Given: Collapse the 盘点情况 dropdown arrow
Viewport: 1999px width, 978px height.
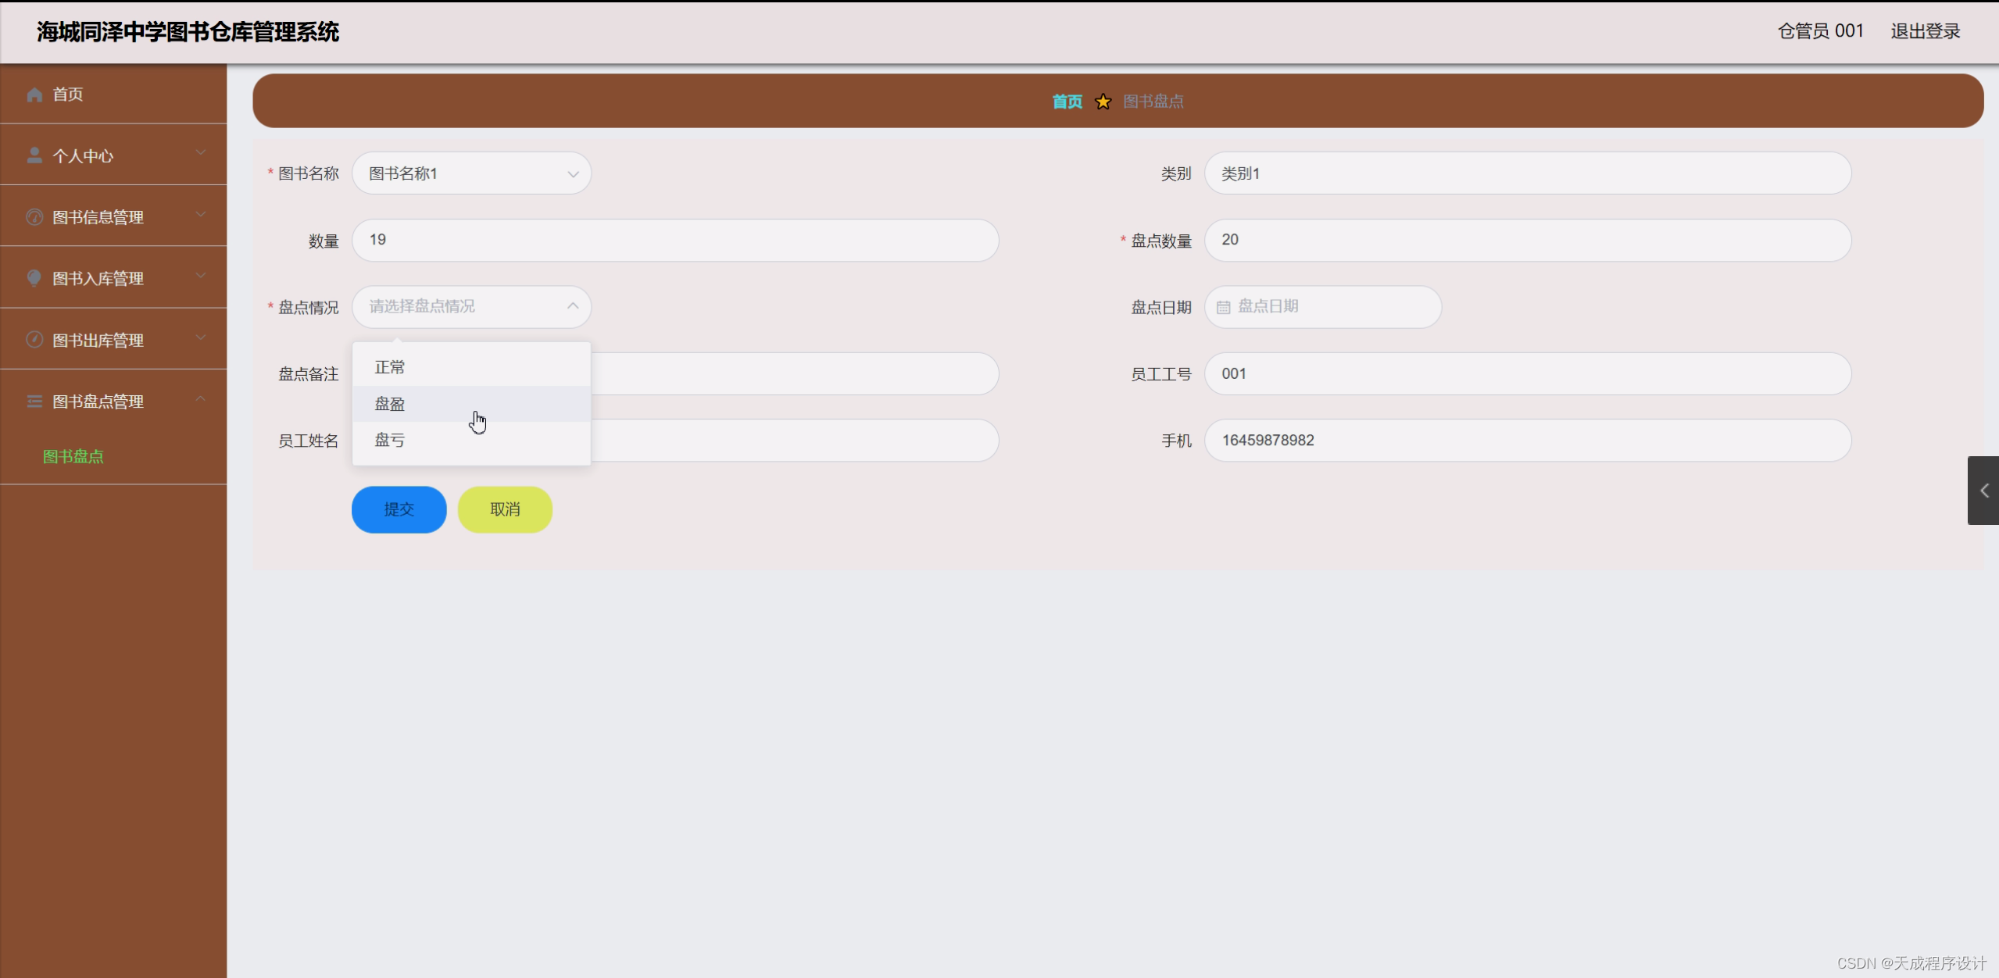Looking at the screenshot, I should coord(573,306).
